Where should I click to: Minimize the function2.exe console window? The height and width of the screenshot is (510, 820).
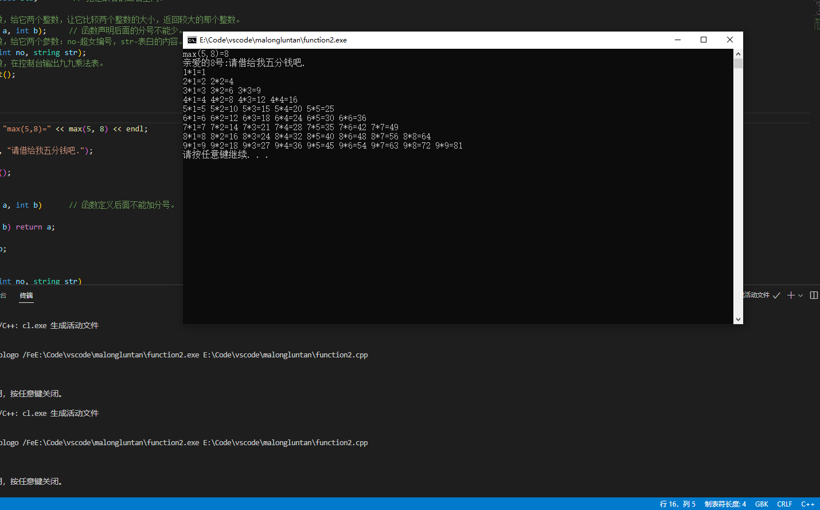678,40
